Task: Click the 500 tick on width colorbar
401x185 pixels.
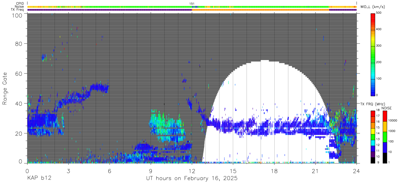Action: click(x=379, y=13)
